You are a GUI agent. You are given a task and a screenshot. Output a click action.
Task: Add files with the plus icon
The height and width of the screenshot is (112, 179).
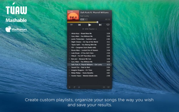(x=70, y=87)
